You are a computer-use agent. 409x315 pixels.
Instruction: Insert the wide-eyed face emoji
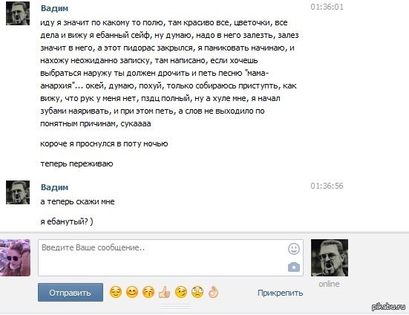197,292
